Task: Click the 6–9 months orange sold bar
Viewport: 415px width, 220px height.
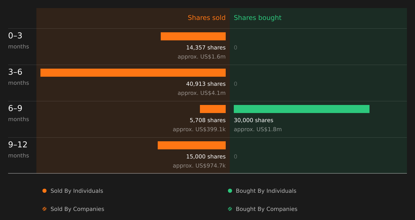Action: pos(213,109)
